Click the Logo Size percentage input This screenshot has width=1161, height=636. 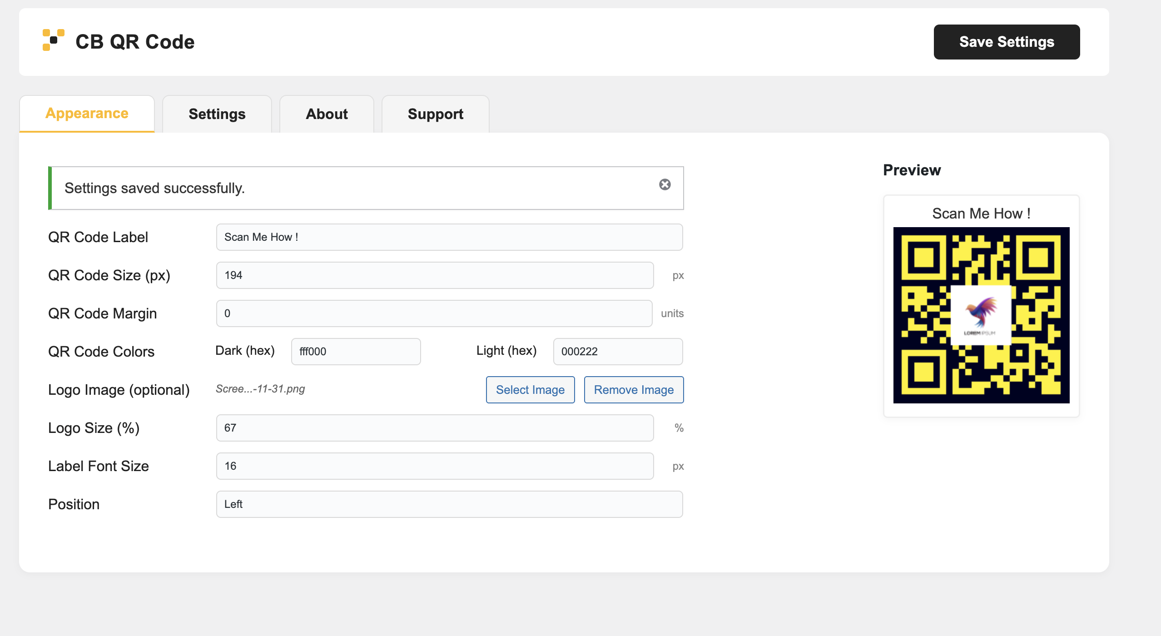[434, 427]
